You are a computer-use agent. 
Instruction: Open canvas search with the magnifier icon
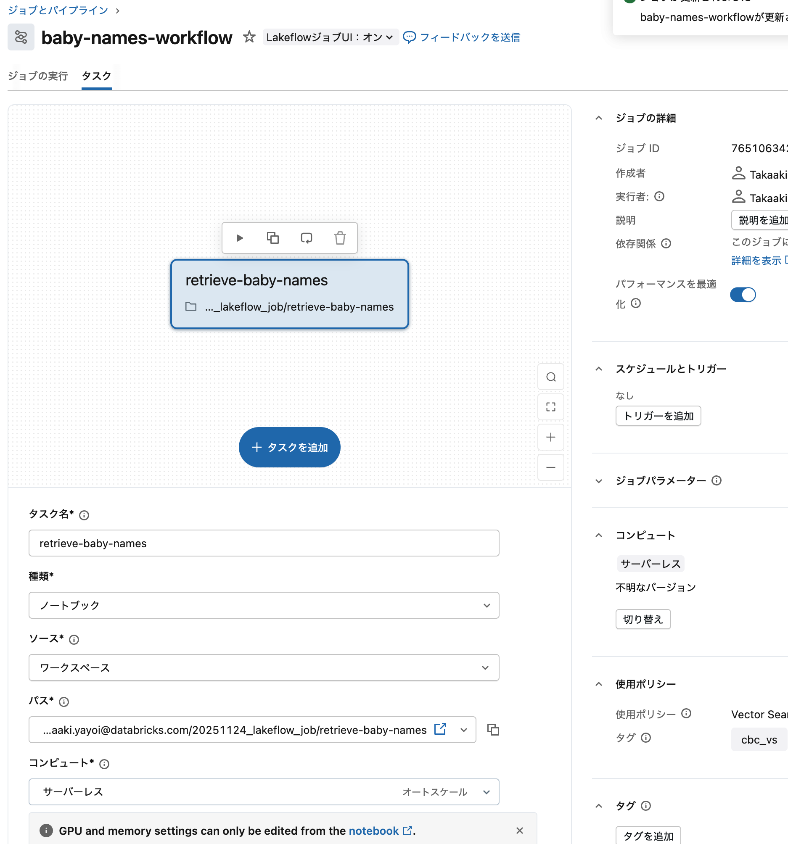tap(550, 377)
